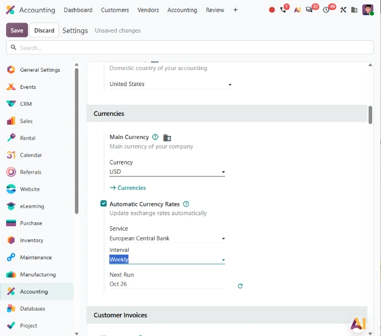Open the Customers menu
The image size is (381, 336).
pyautogui.click(x=115, y=10)
